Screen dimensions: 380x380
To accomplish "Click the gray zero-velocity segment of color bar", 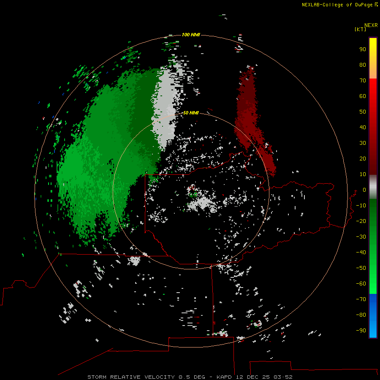I will point(373,187).
